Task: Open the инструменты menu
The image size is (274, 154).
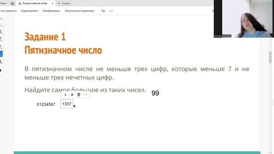Action: pyautogui.click(x=8, y=11)
